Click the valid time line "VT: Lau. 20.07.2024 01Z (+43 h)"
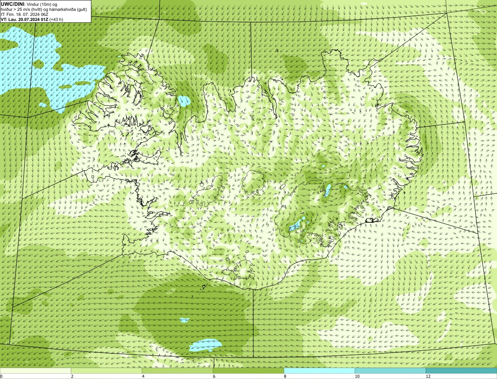This screenshot has height=379, width=497. (x=32, y=19)
